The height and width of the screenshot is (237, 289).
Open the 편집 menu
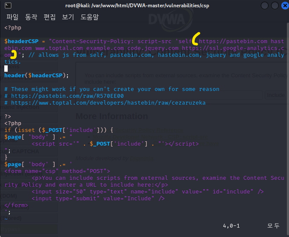[x=50, y=17]
